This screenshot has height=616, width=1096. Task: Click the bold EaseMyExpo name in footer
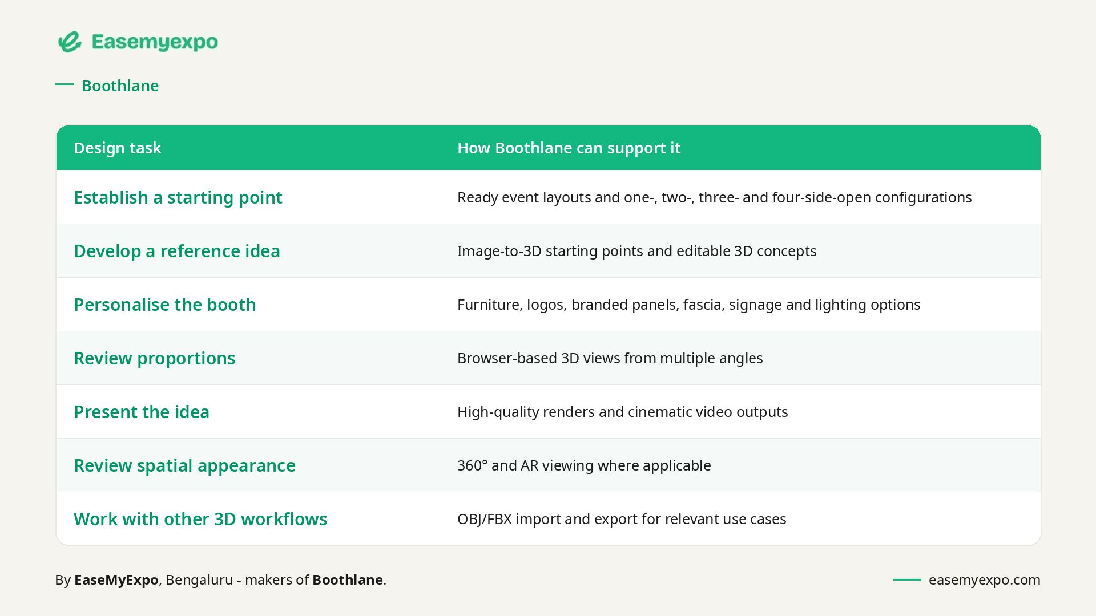click(x=116, y=580)
